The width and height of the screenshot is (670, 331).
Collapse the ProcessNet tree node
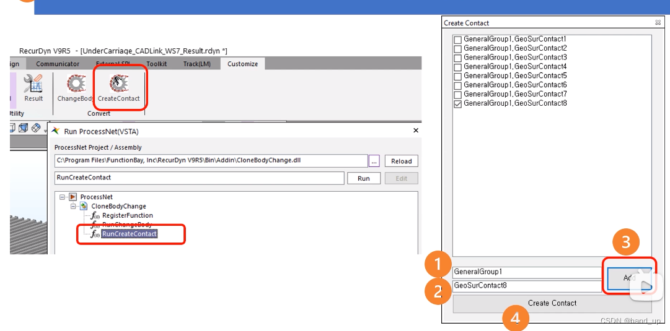coord(62,197)
